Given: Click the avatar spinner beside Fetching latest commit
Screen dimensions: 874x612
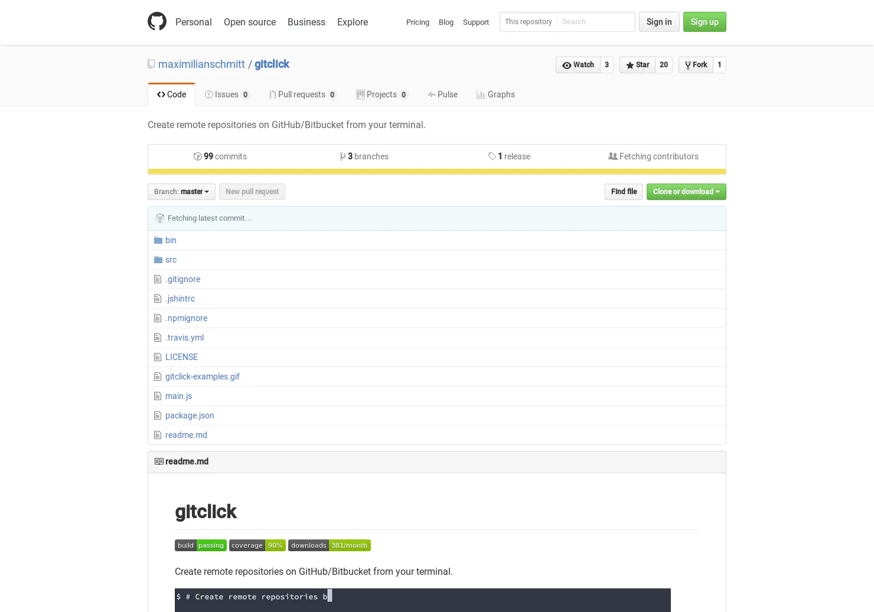Looking at the screenshot, I should 160,218.
